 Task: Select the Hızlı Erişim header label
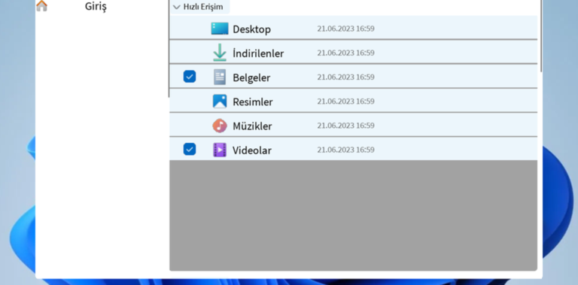pyautogui.click(x=203, y=7)
